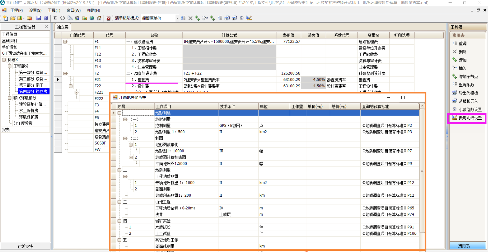Open the 清单粘贴模式 dropdown
The height and width of the screenshot is (252, 488).
coord(177,18)
